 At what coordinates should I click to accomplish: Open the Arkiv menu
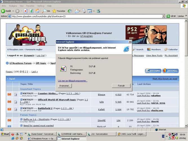pyautogui.click(x=4, y=6)
